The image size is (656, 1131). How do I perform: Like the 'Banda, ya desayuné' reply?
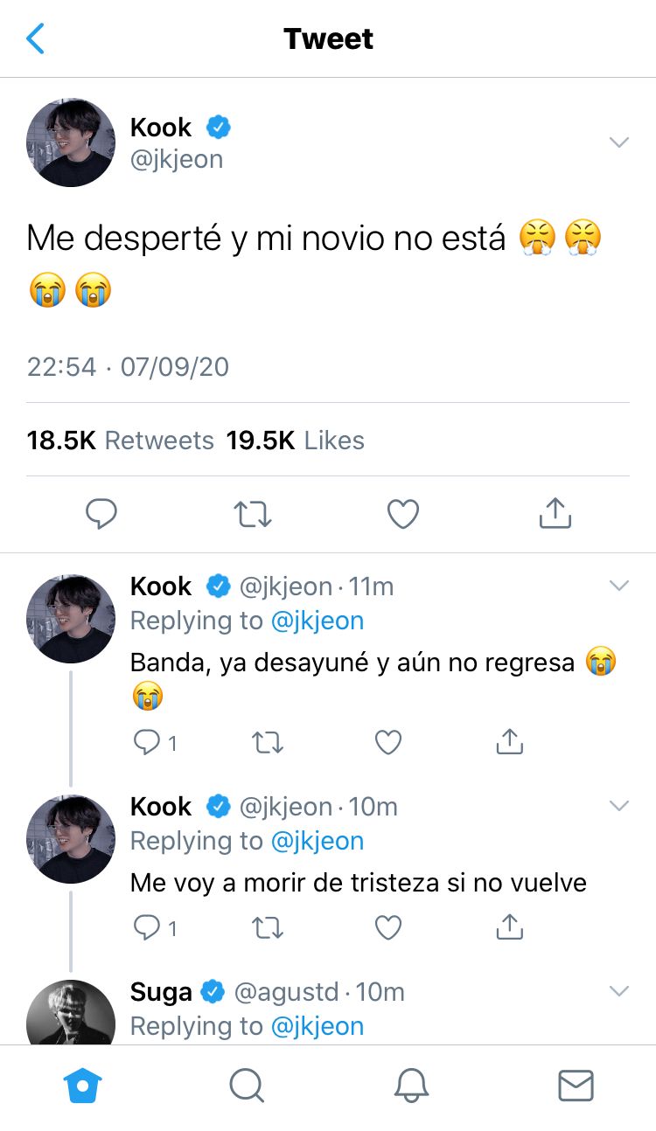click(388, 742)
